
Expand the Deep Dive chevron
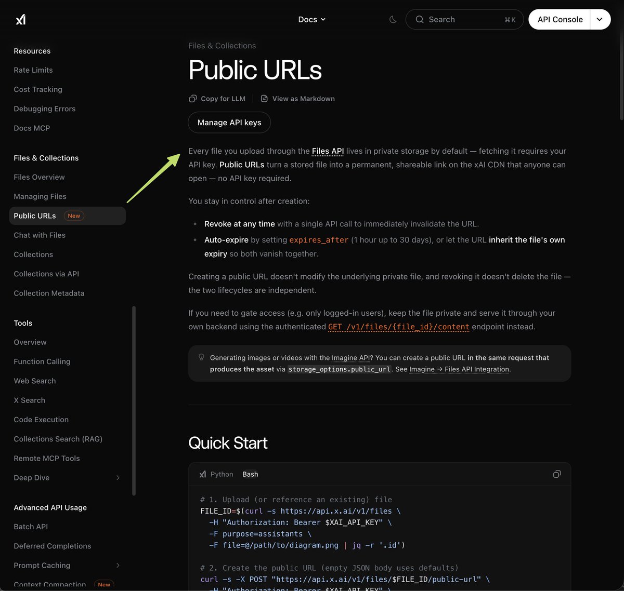tap(118, 478)
